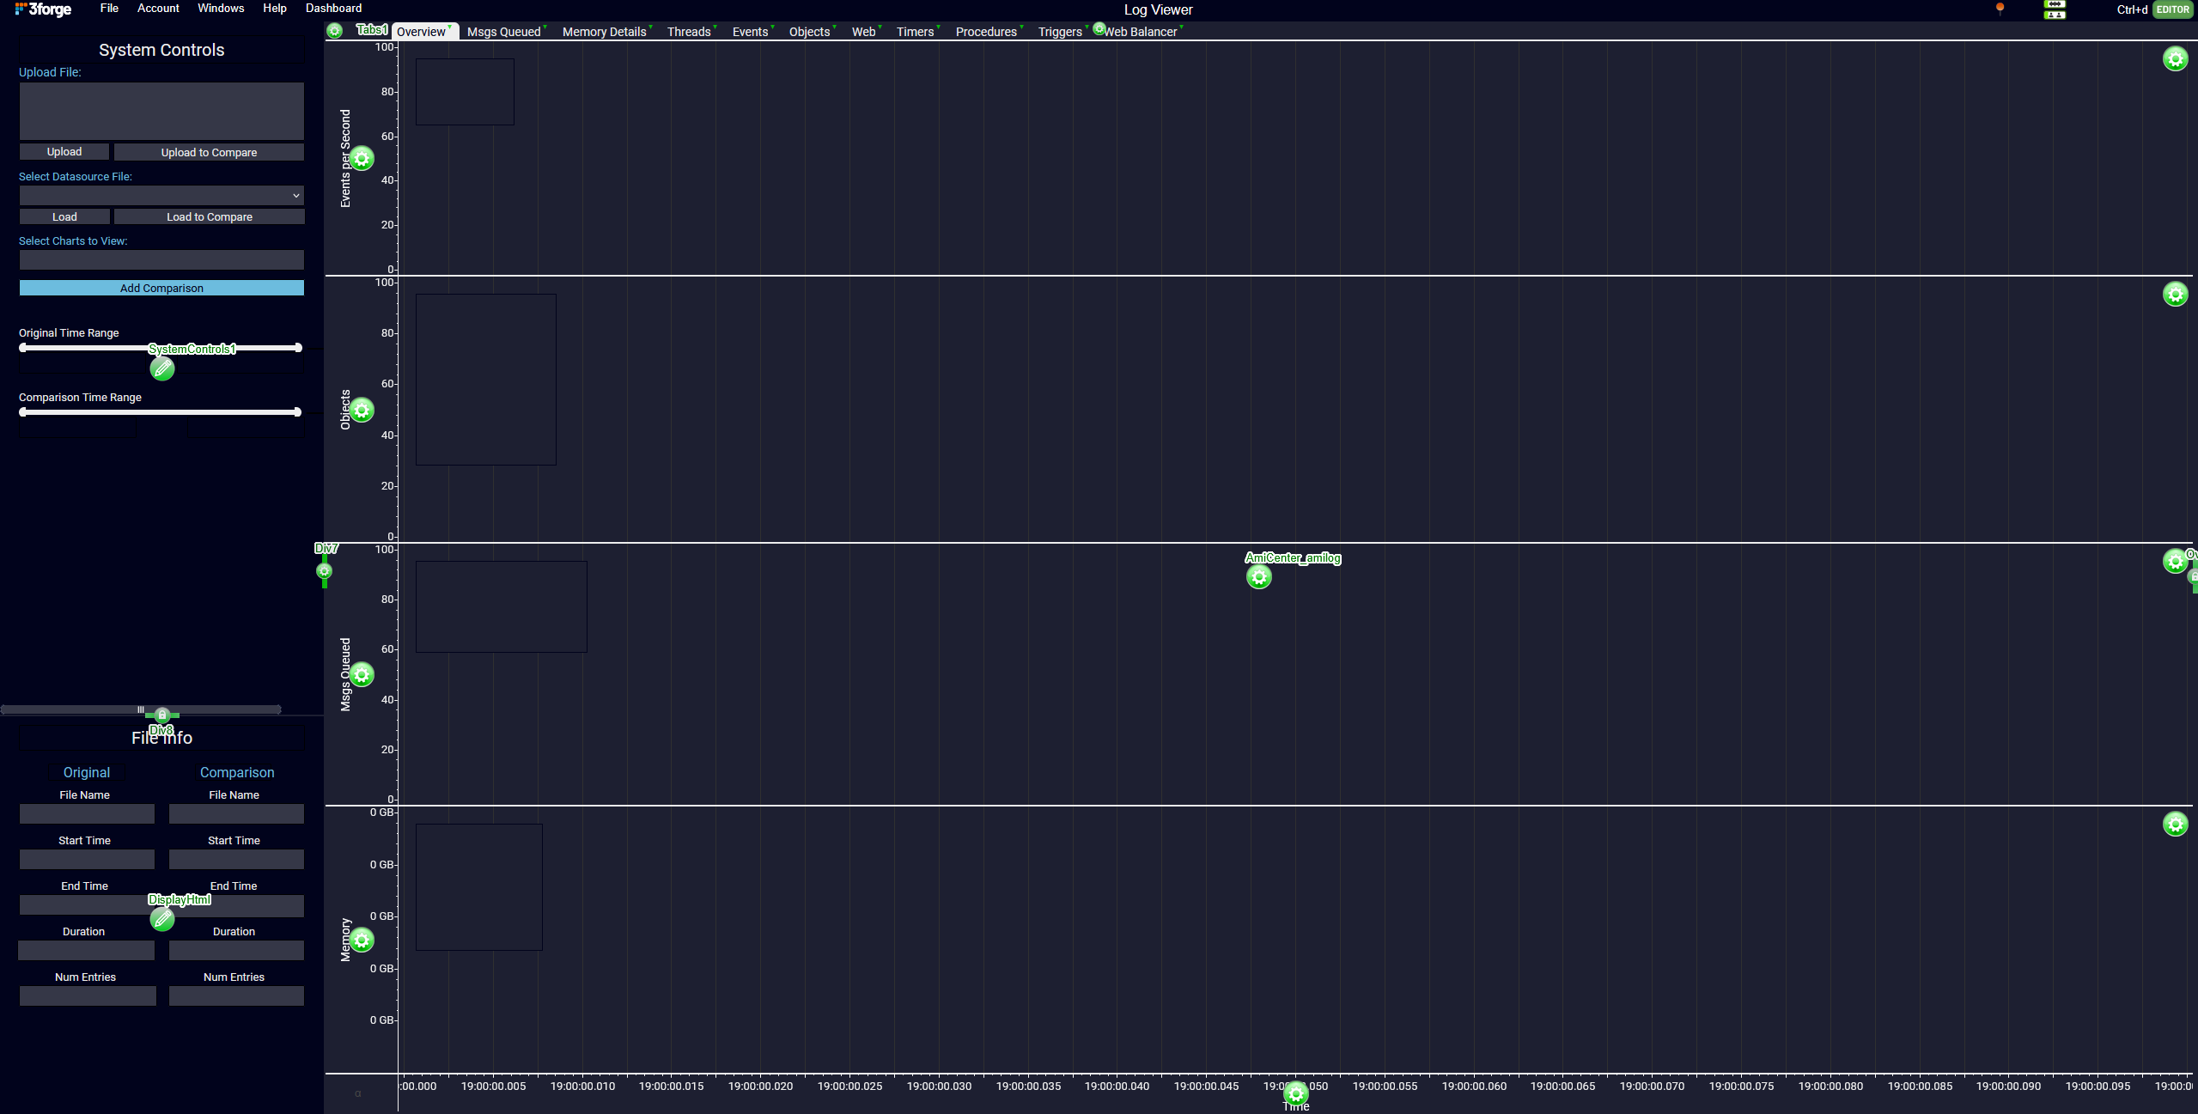This screenshot has height=1114, width=2198.
Task: Click the gear icon on the Objects axis
Action: (x=362, y=411)
